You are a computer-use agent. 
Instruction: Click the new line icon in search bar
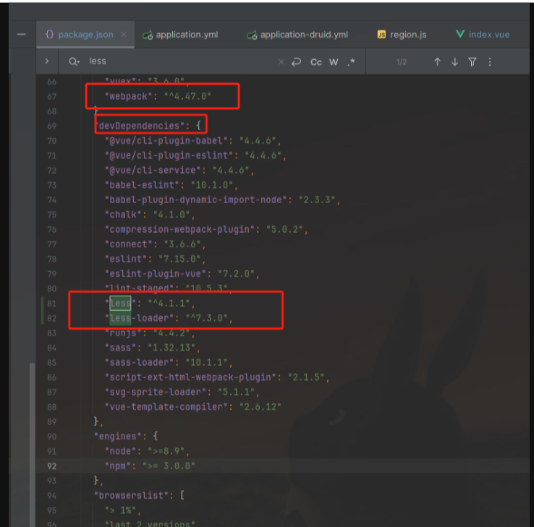tap(296, 62)
